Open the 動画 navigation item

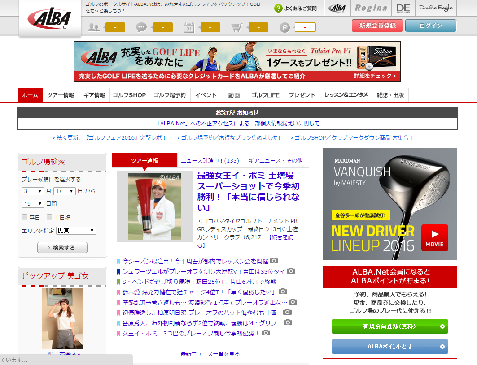[x=234, y=95]
